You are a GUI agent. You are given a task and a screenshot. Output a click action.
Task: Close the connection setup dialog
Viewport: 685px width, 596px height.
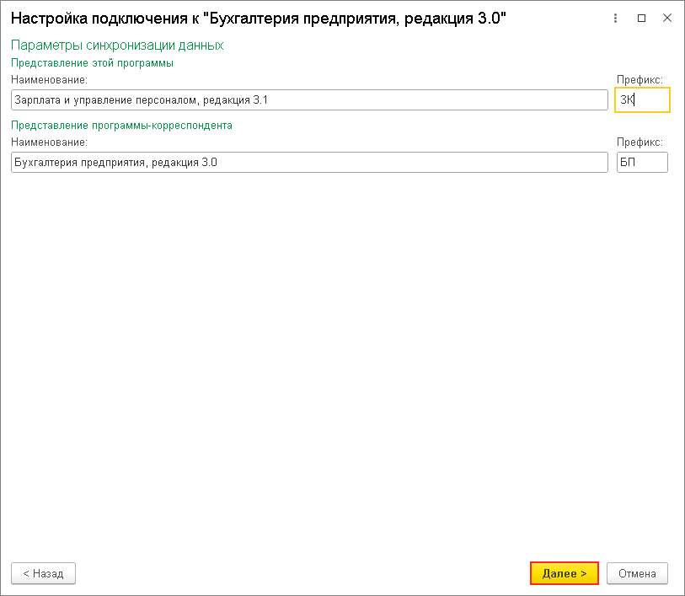pos(668,17)
